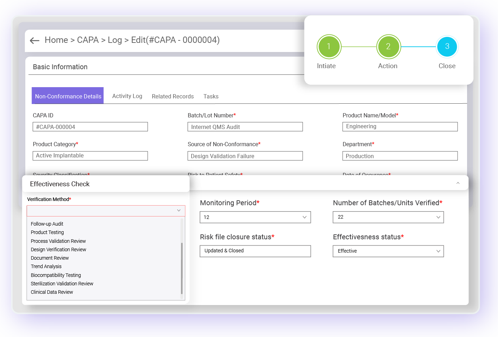Choose Sterilization Validation Review option
Screen dimensions: 498x337
[62, 284]
